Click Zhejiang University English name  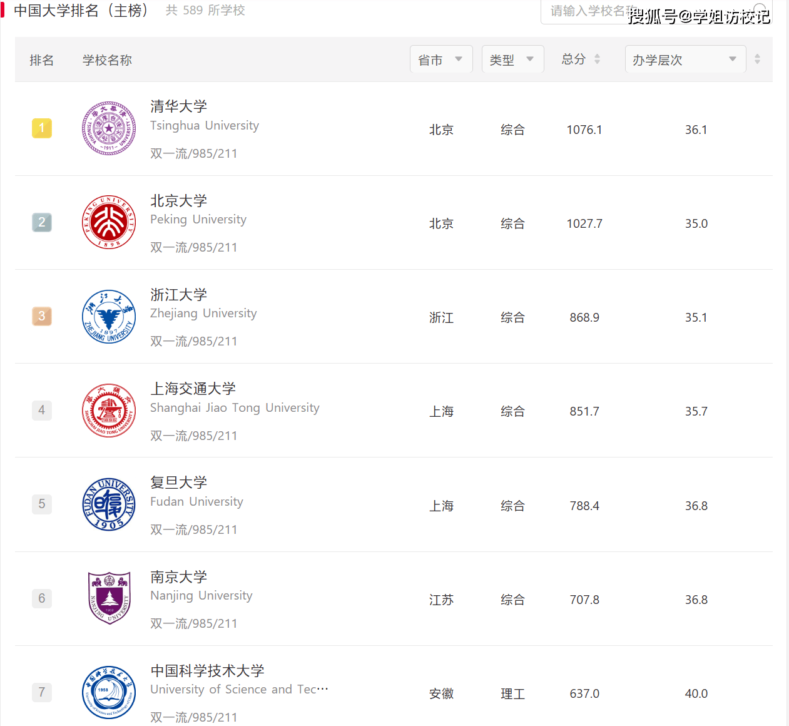point(203,314)
